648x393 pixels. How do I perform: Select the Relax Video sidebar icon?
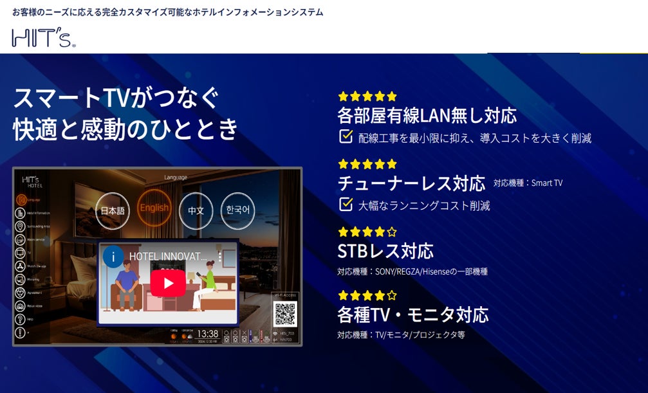pos(20,304)
